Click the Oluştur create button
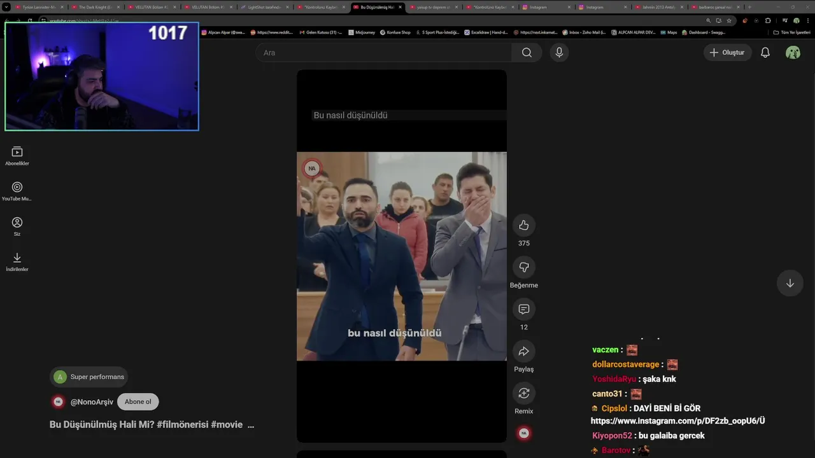Viewport: 815px width, 458px height. 728,53
